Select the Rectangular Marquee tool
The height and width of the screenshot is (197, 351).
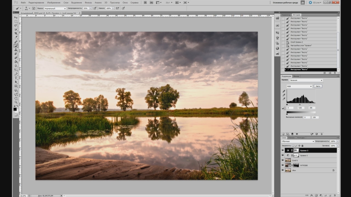click(x=16, y=21)
